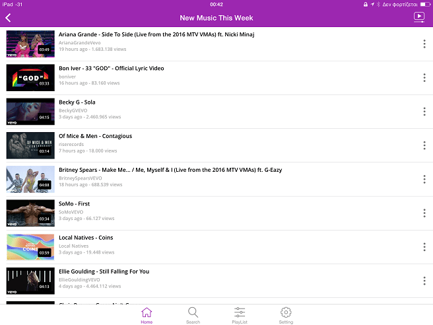Switch to the Search tab

point(193,316)
